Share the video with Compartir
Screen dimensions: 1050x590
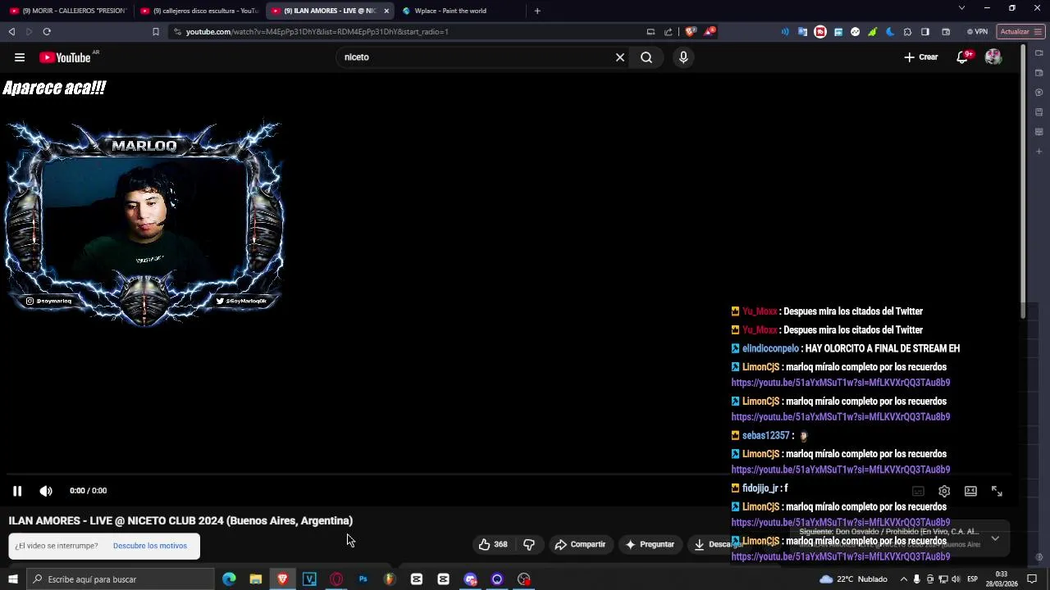click(580, 544)
